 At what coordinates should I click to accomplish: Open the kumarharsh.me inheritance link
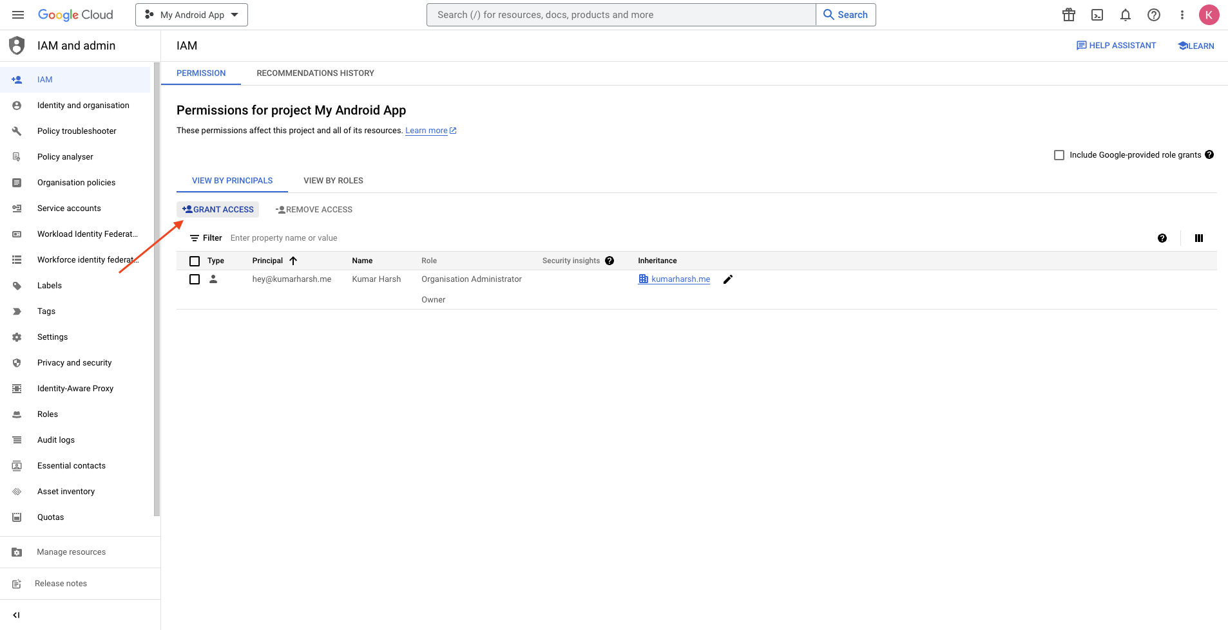(x=680, y=279)
